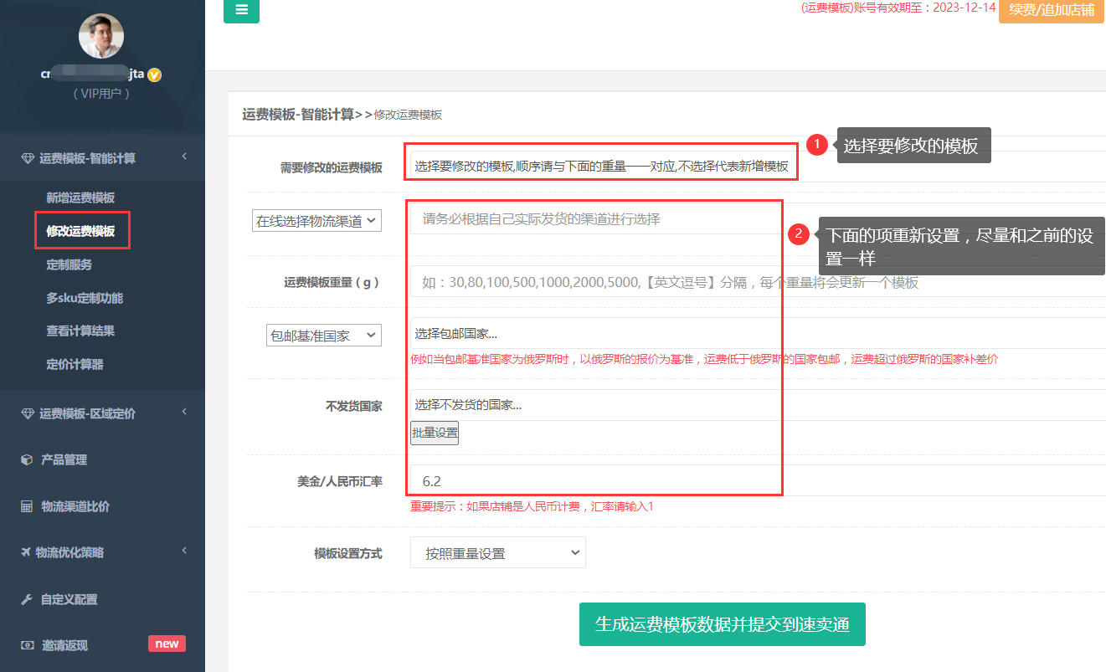
Task: Click the hamburger menu toggle button
Action: (242, 10)
